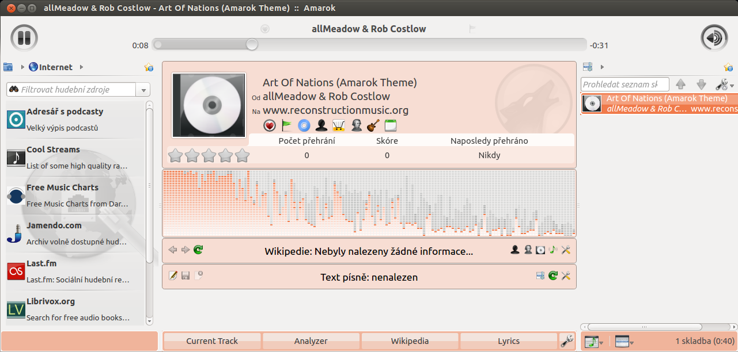Switch to the Lyrics applet tab
The height and width of the screenshot is (352, 738).
pyautogui.click(x=509, y=341)
